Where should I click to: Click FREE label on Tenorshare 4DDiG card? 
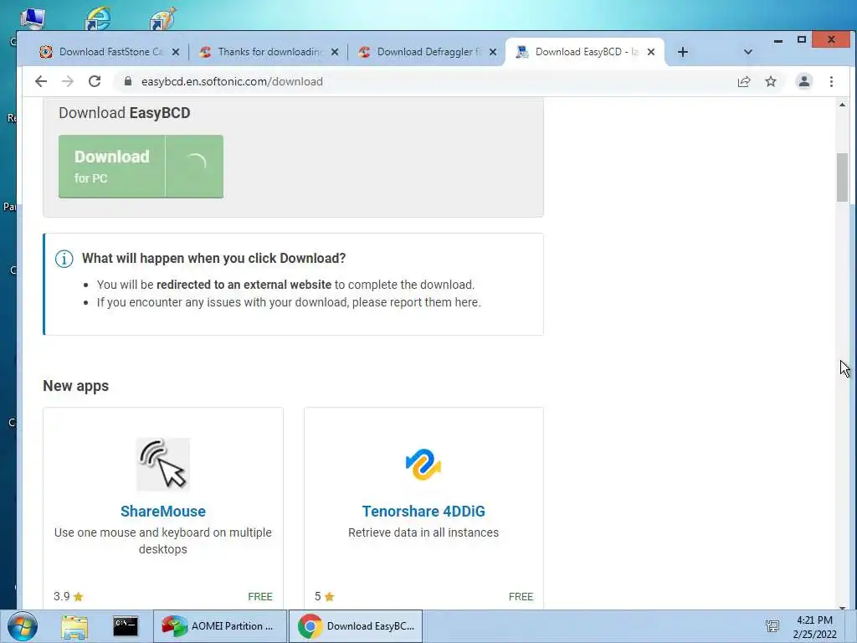tap(521, 596)
